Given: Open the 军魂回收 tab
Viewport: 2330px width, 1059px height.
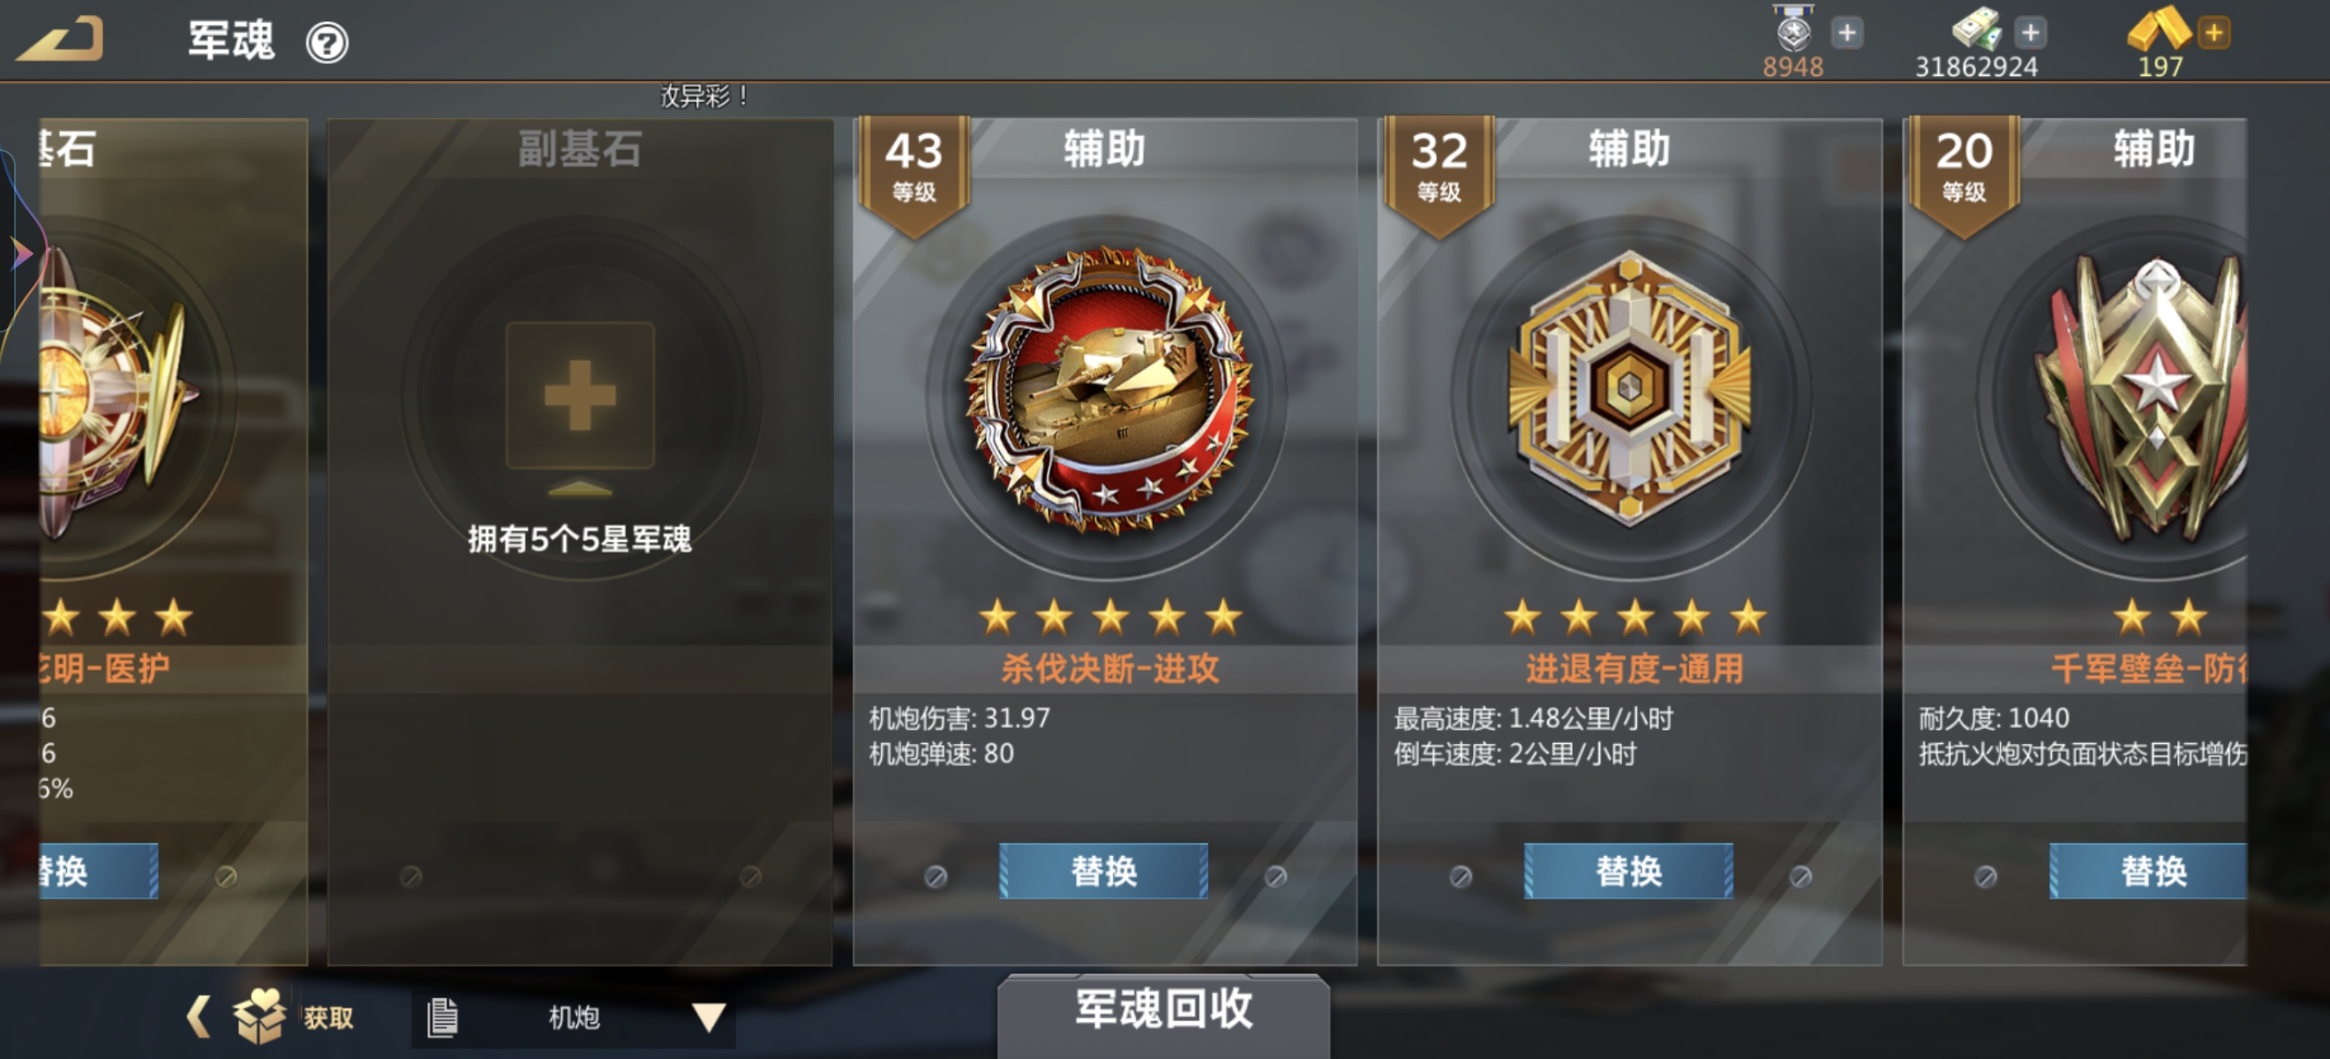Looking at the screenshot, I should pyautogui.click(x=1163, y=1010).
